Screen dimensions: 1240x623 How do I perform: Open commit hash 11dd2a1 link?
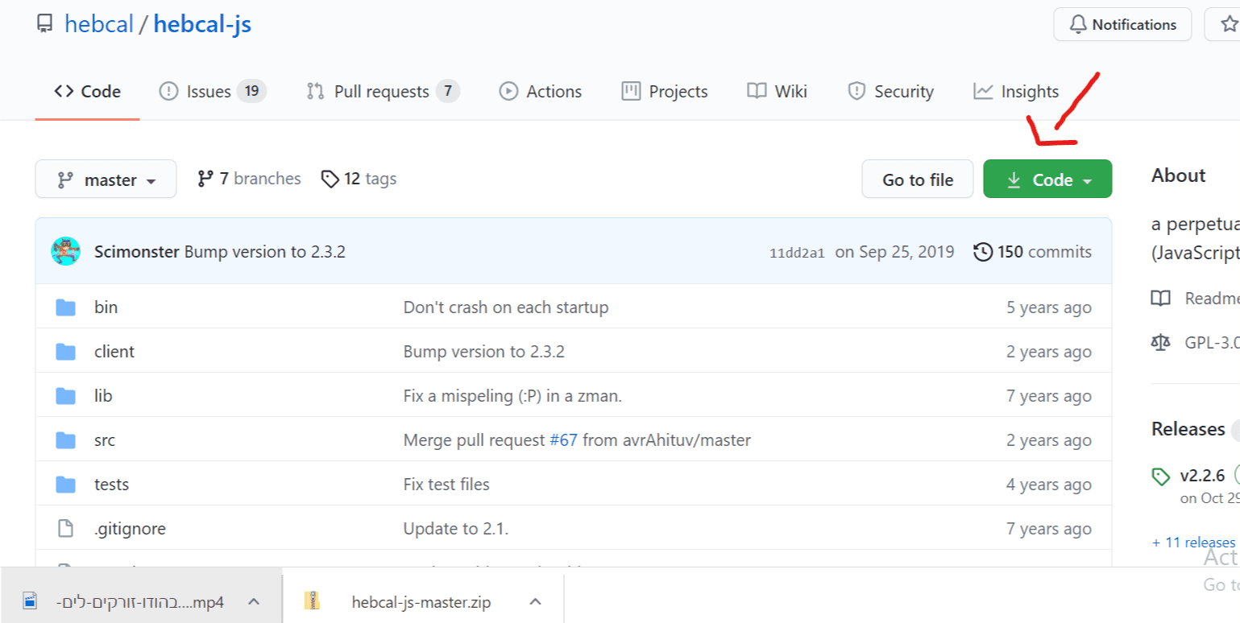pos(797,253)
